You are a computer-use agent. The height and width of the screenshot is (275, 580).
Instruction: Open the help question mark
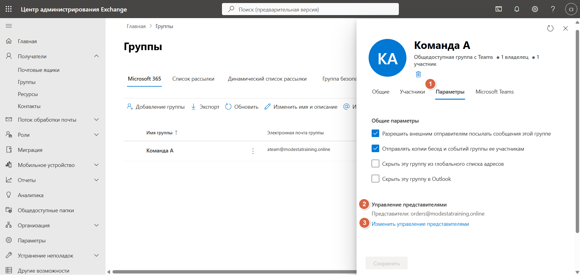click(553, 9)
